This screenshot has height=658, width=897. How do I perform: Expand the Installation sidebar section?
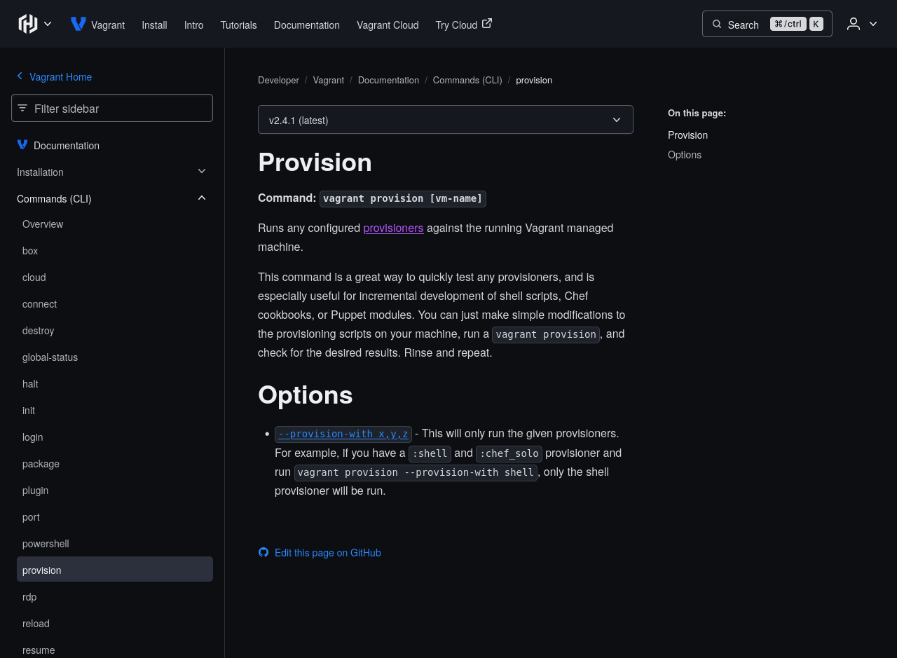pyautogui.click(x=202, y=172)
